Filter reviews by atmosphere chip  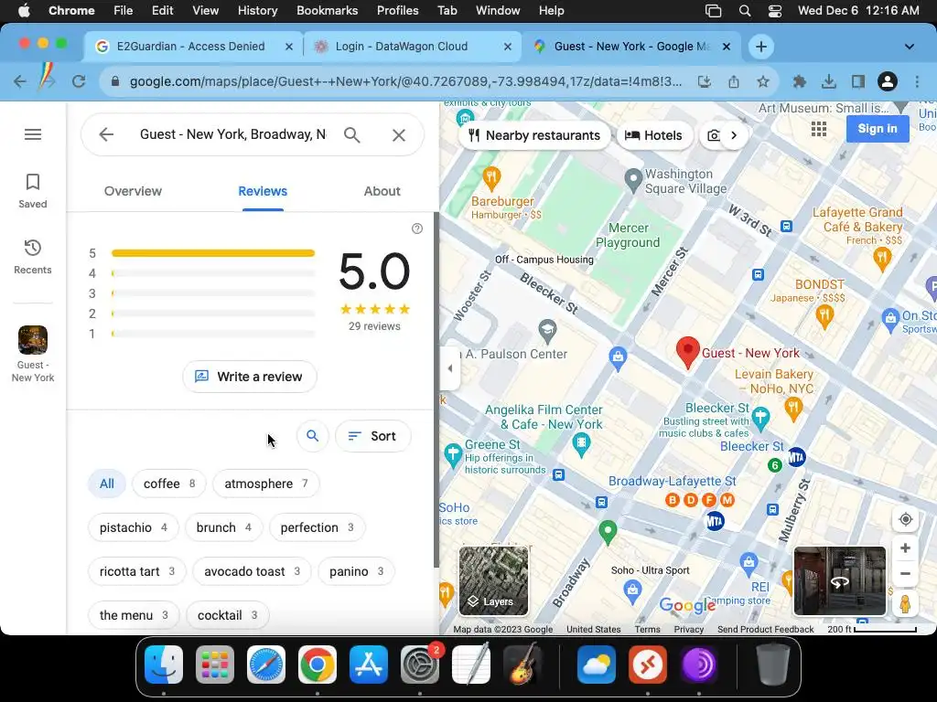tap(266, 484)
